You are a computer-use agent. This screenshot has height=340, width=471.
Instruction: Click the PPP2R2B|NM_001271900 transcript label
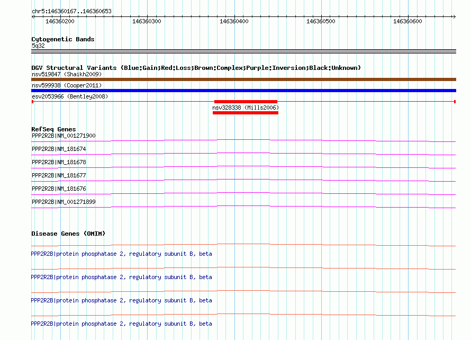click(64, 136)
